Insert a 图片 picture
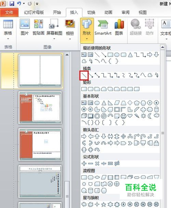171x208 pixels. (x=25, y=27)
